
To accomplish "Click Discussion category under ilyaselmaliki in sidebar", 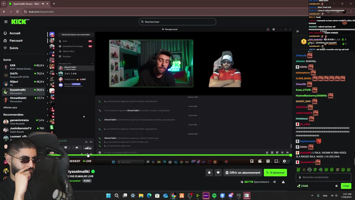I will pyautogui.click(x=16, y=93).
